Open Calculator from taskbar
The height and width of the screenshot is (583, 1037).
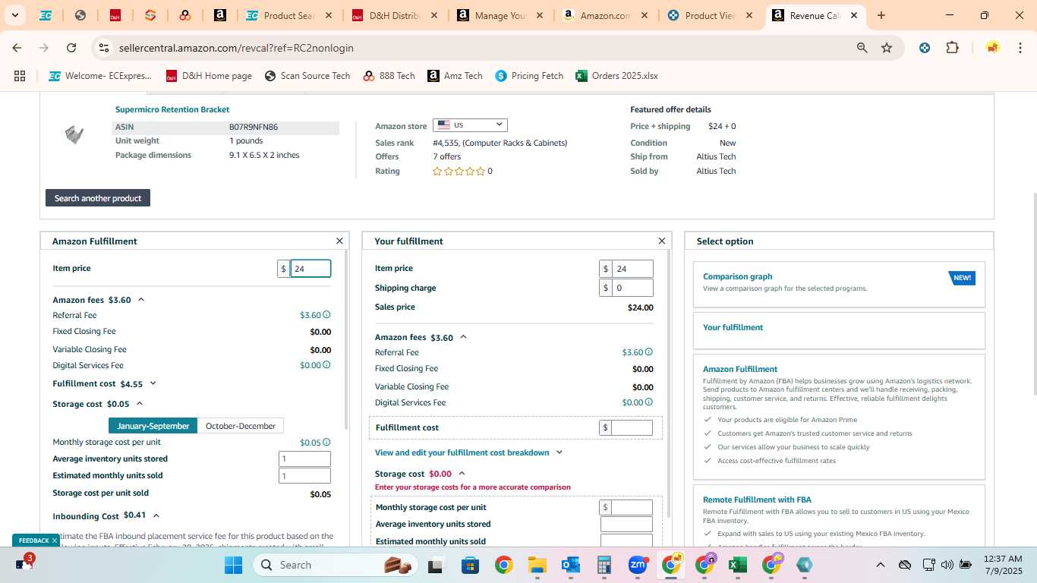pos(604,565)
